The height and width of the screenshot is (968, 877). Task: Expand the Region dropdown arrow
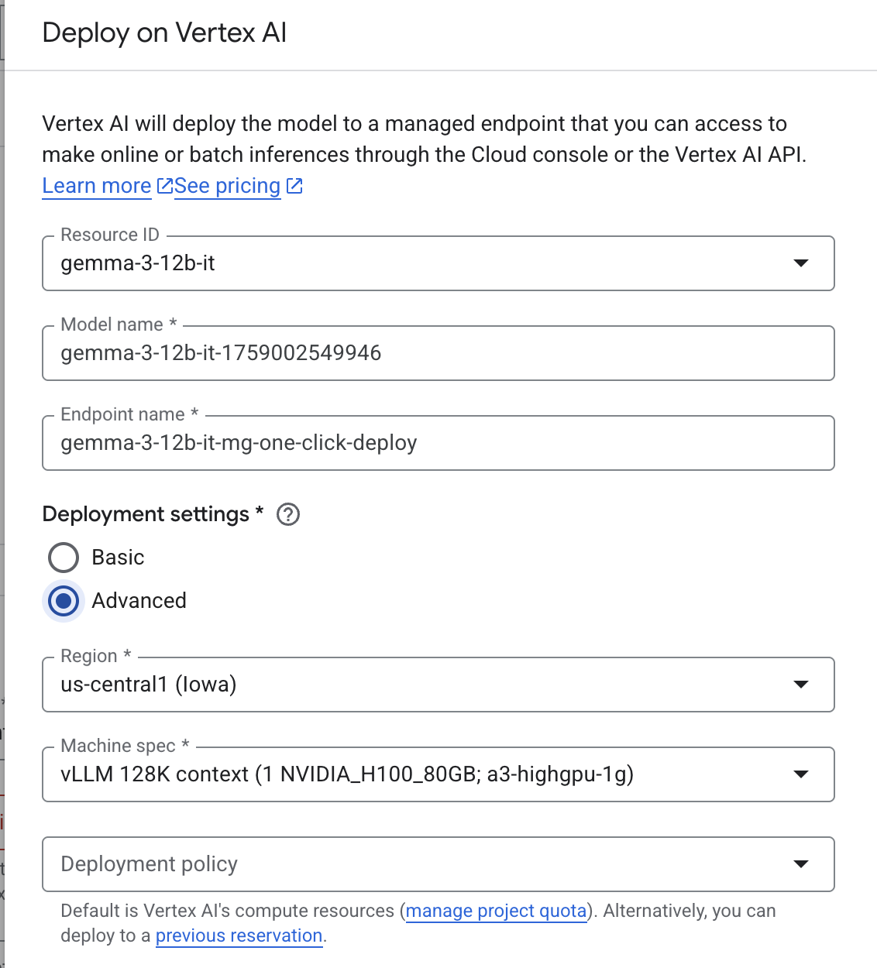pyautogui.click(x=801, y=685)
